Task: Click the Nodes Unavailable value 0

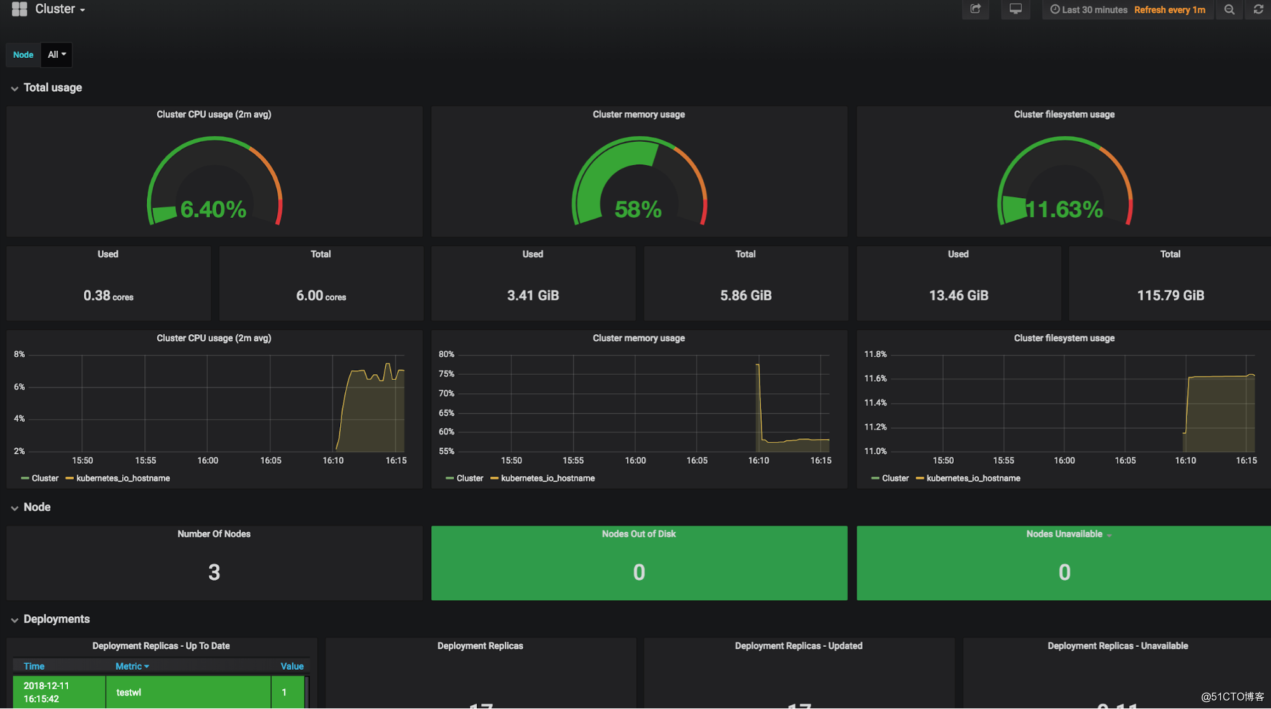Action: [x=1064, y=572]
